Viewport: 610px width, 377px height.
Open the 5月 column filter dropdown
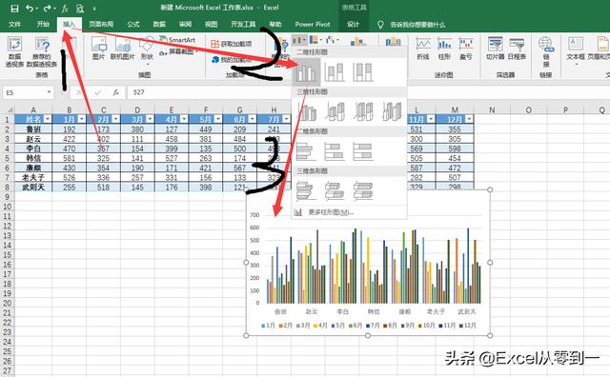click(x=218, y=119)
